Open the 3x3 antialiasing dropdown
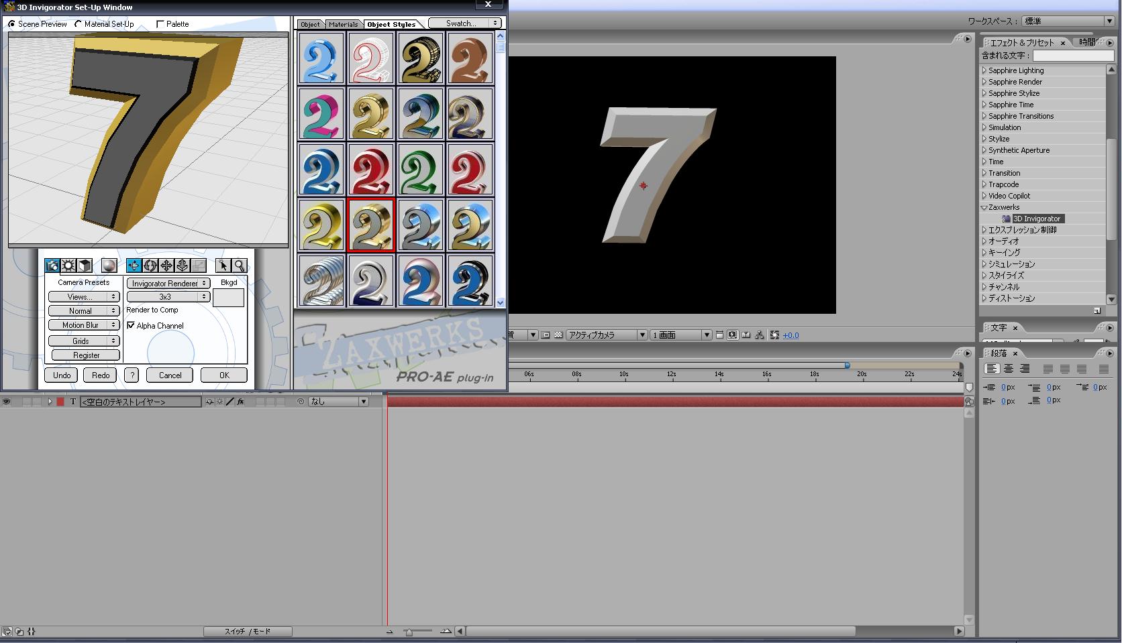This screenshot has height=643, width=1122. [x=168, y=296]
